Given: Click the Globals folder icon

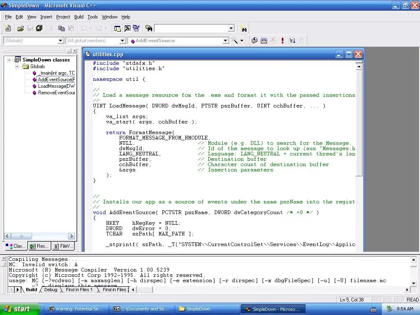Looking at the screenshot, I should click(x=25, y=66).
